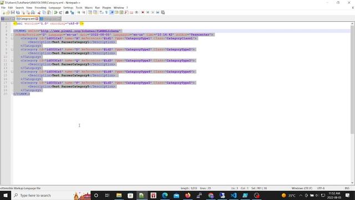
Task: Stop macro recording via toolbar icon
Action: 148,12
